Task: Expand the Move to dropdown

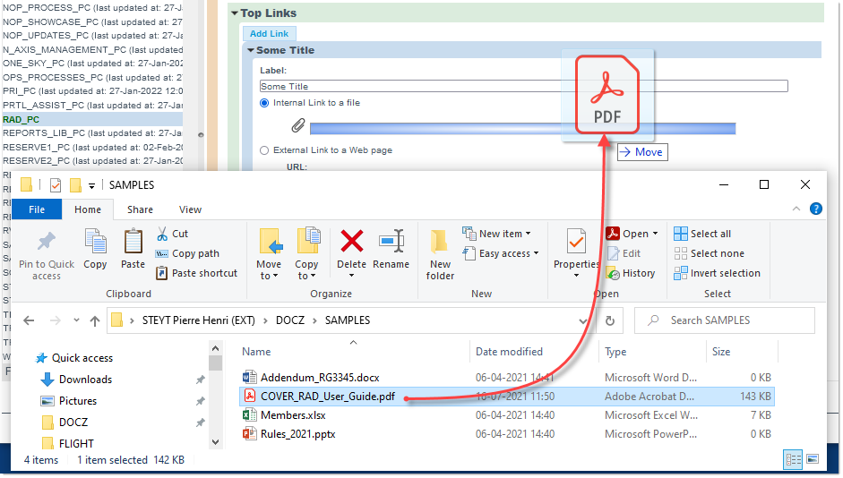Action: tap(268, 276)
